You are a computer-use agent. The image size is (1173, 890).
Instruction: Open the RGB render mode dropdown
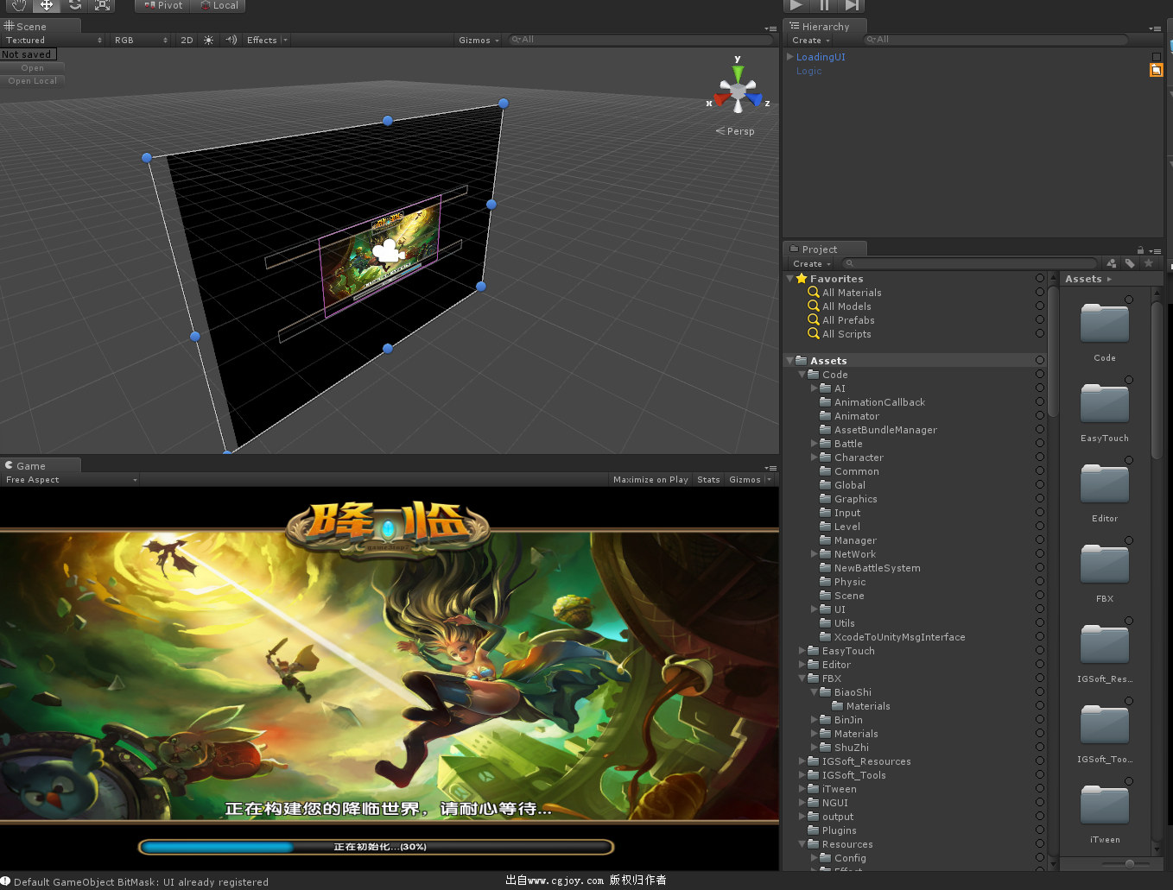pyautogui.click(x=141, y=40)
